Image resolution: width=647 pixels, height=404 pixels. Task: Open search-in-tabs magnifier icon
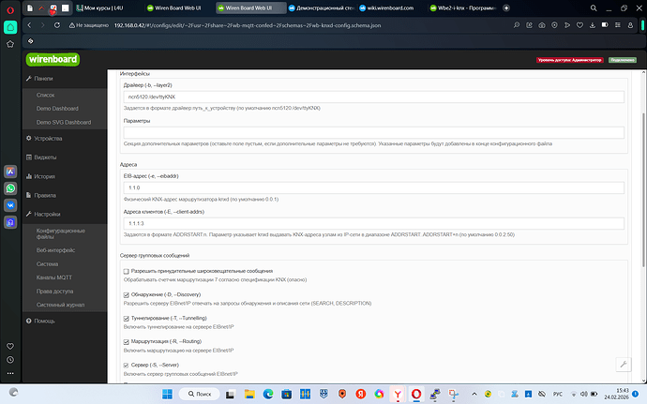click(x=594, y=7)
